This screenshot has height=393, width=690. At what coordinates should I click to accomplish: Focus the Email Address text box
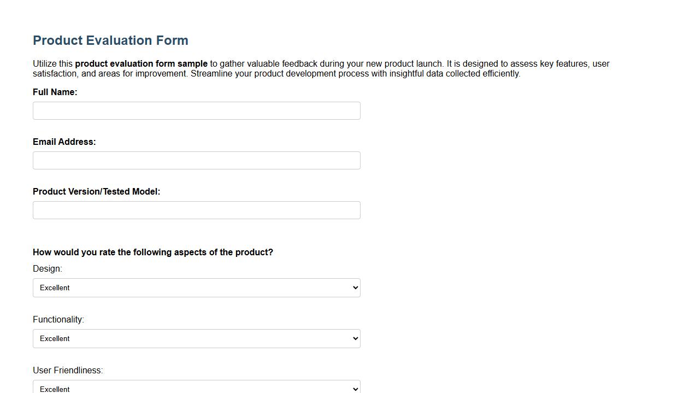pyautogui.click(x=196, y=160)
